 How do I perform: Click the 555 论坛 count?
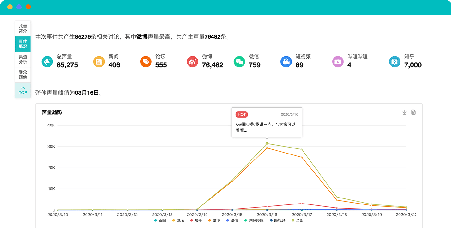[161, 65]
